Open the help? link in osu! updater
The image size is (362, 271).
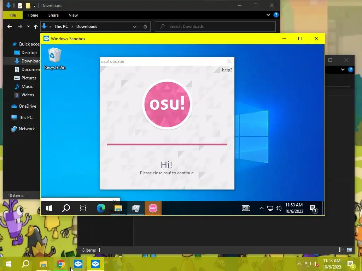point(227,70)
